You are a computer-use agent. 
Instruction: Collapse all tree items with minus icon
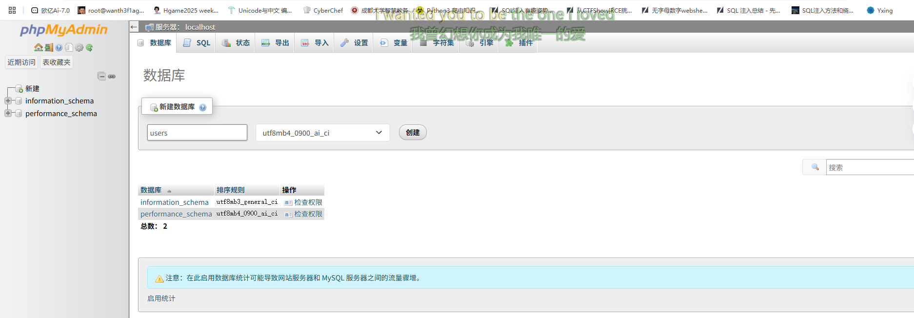coord(101,76)
